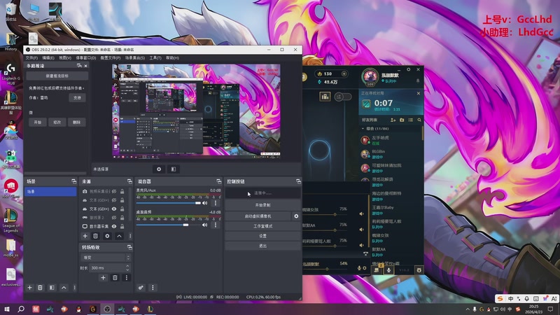This screenshot has height=315, width=560.
Task: Show the 游戏源 2 source via eye icon
Action: 114,218
